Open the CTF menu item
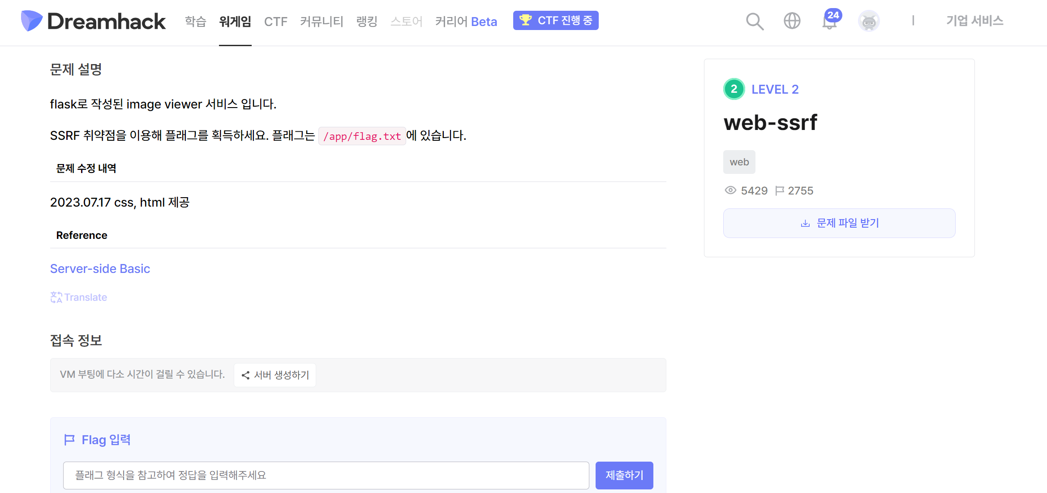1047x493 pixels. coord(275,22)
